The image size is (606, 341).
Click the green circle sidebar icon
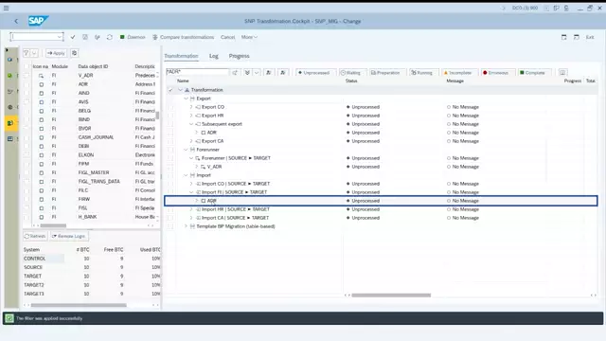[x=10, y=76]
